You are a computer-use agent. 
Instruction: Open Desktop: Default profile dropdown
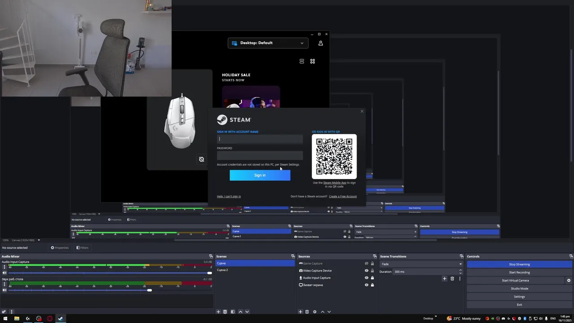(x=268, y=43)
